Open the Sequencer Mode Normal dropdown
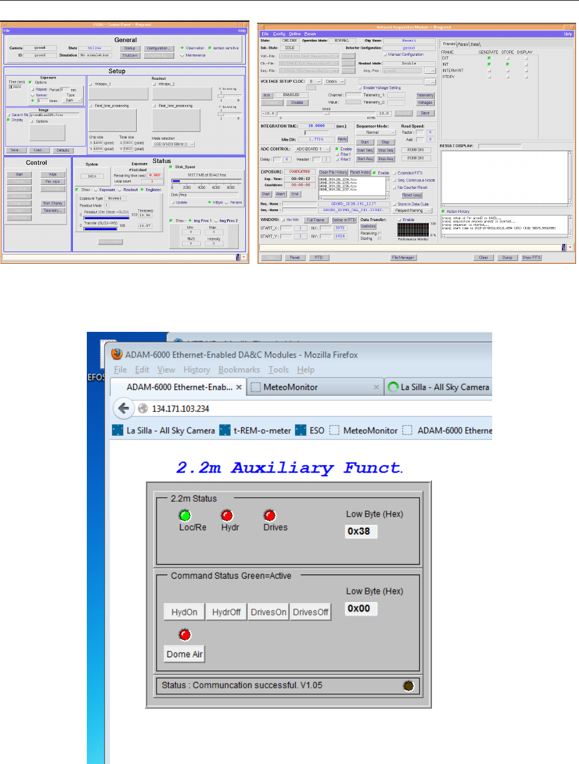This screenshot has width=579, height=764. coord(376,133)
